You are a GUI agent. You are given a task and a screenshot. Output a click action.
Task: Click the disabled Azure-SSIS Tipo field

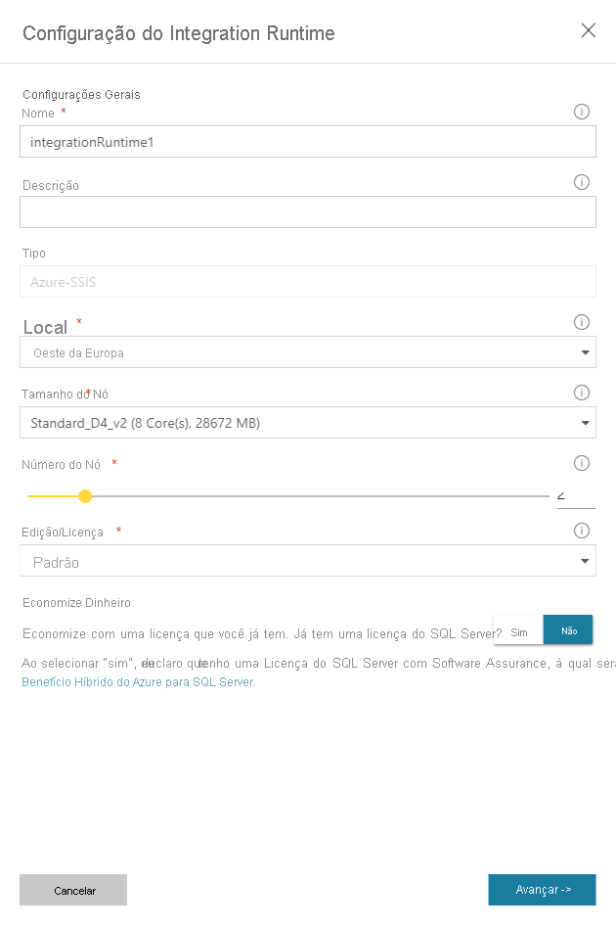[x=308, y=281]
